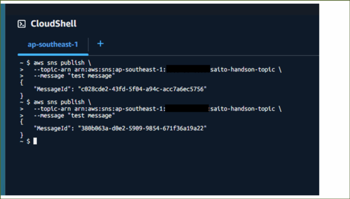Image resolution: width=350 pixels, height=199 pixels.
Task: Click the second --message "test message" line
Action: [74, 116]
